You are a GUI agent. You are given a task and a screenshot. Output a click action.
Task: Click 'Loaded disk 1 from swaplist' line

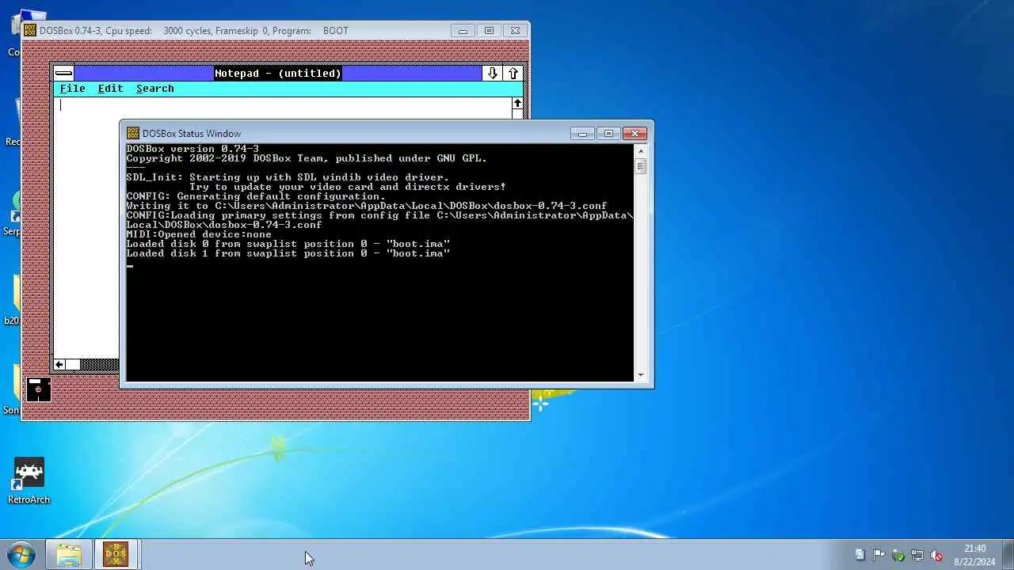pyautogui.click(x=288, y=253)
